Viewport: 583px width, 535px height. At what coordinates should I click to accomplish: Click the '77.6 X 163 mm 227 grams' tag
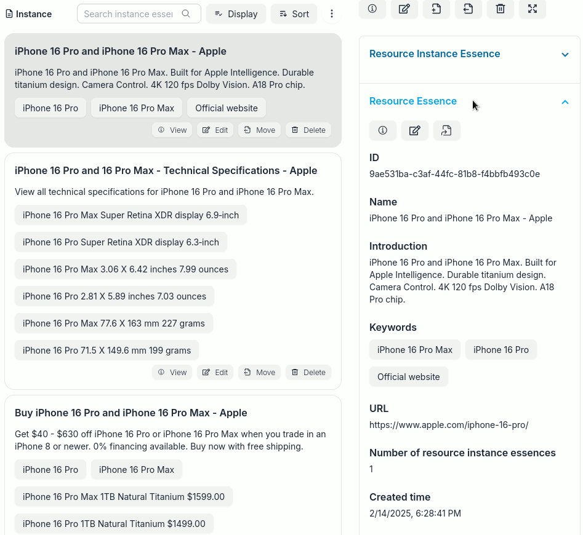114,323
